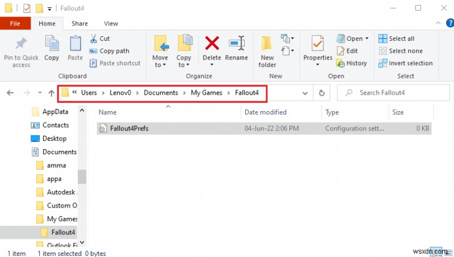The width and height of the screenshot is (454, 257).
Task: Click navigation pane scroll down arrow
Action: click(82, 242)
